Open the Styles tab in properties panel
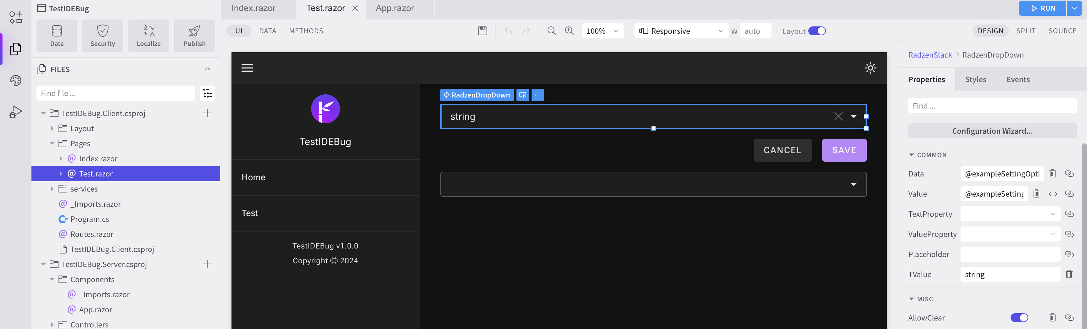 pos(976,79)
